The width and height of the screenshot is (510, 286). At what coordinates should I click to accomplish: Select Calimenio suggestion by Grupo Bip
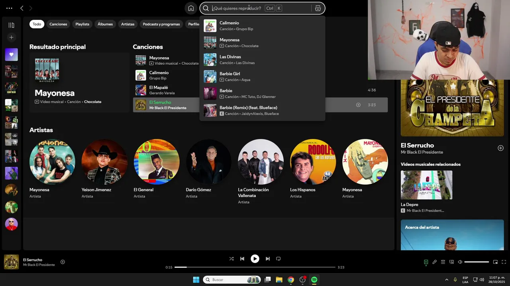[x=262, y=26]
